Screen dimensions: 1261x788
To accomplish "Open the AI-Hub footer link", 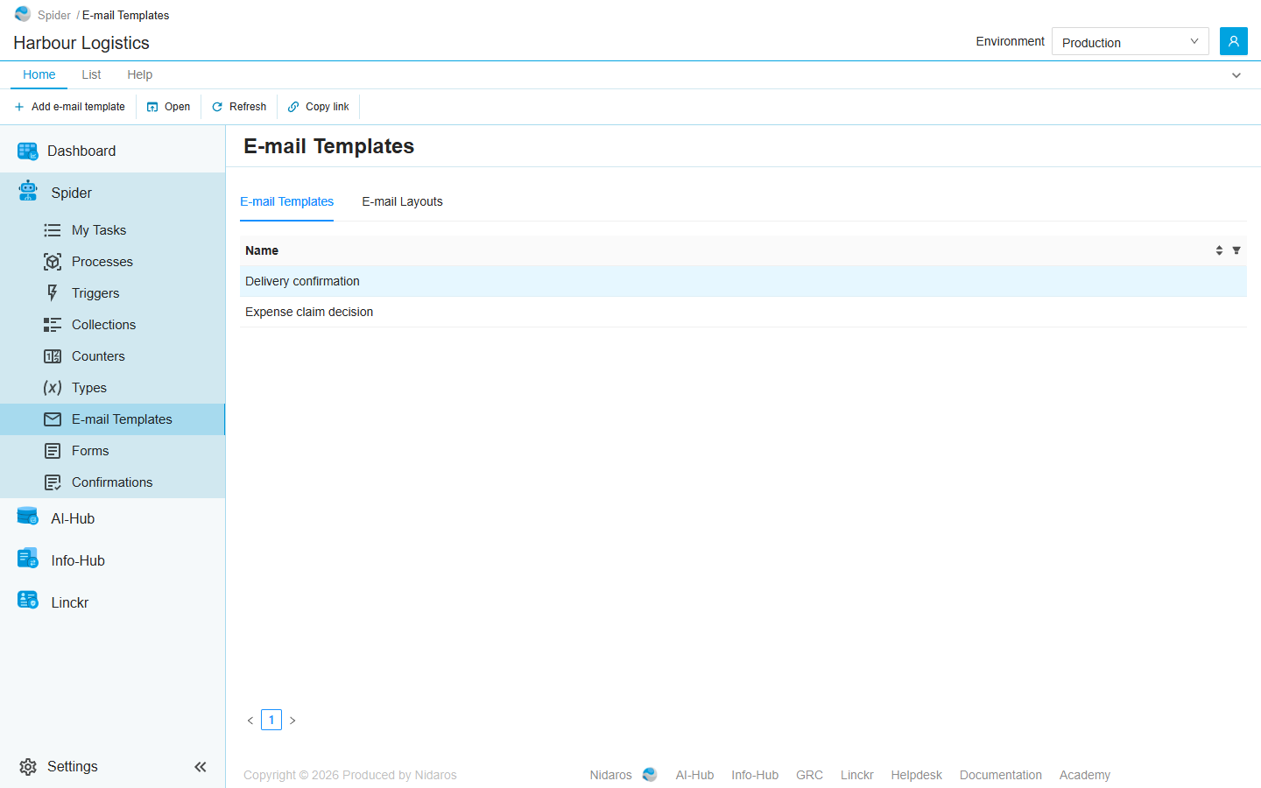I will click(x=694, y=775).
